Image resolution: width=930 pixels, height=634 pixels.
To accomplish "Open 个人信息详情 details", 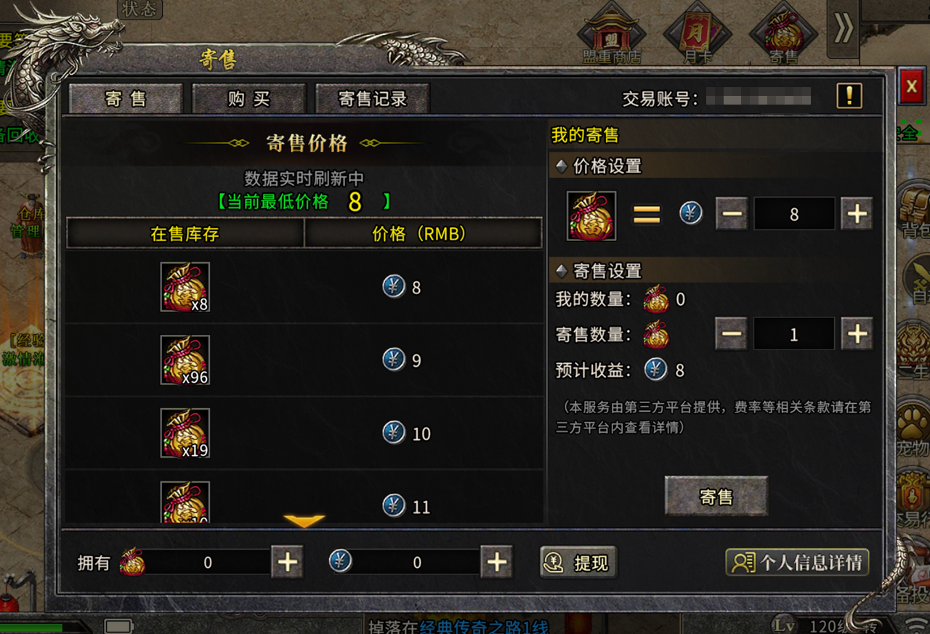I will coord(797,562).
